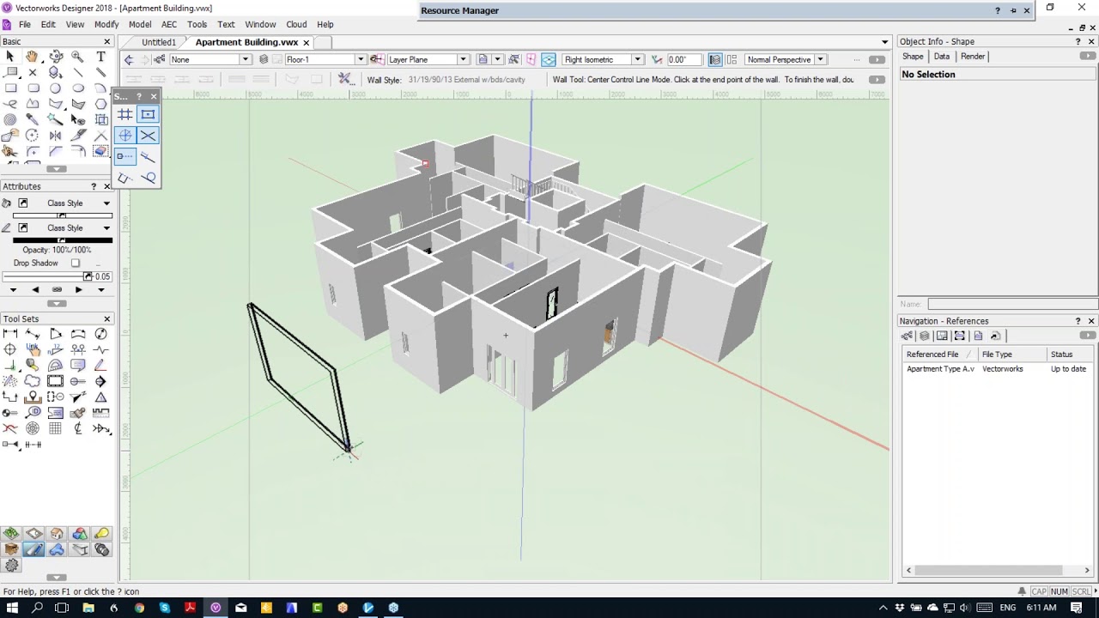Toggle Snap to Tangent in snapping palette
The height and width of the screenshot is (618, 1099).
[148, 178]
